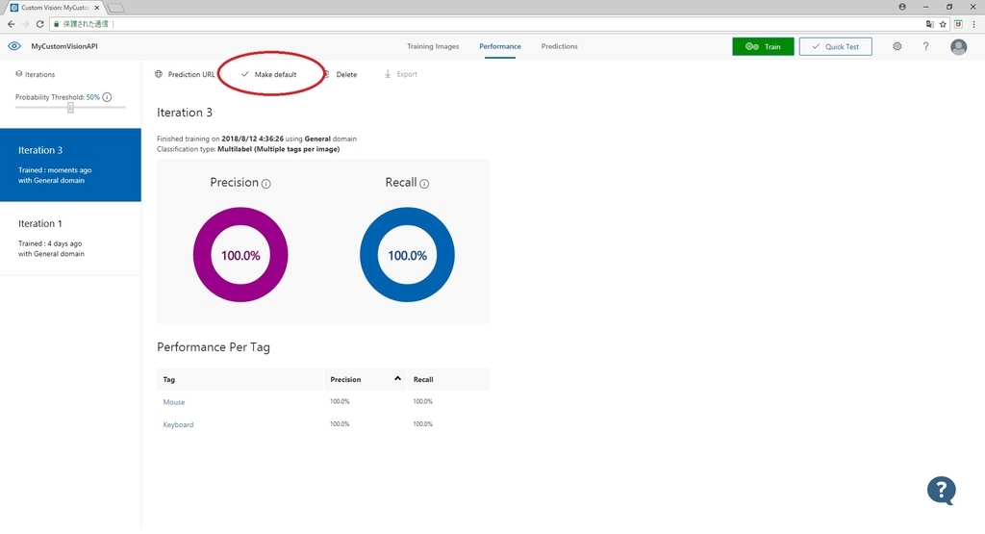Screen dimensions: 985x534
Task: Open settings gear icon
Action: click(897, 46)
